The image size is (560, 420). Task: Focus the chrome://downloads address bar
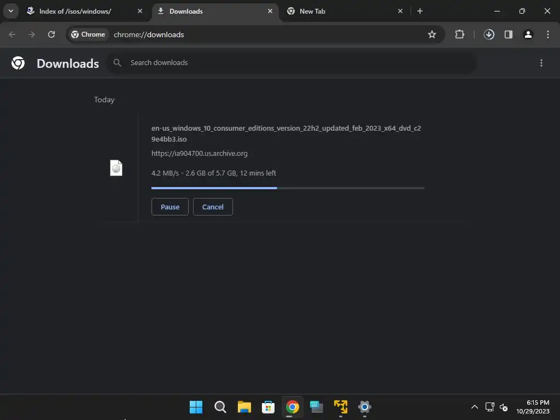coord(256,34)
